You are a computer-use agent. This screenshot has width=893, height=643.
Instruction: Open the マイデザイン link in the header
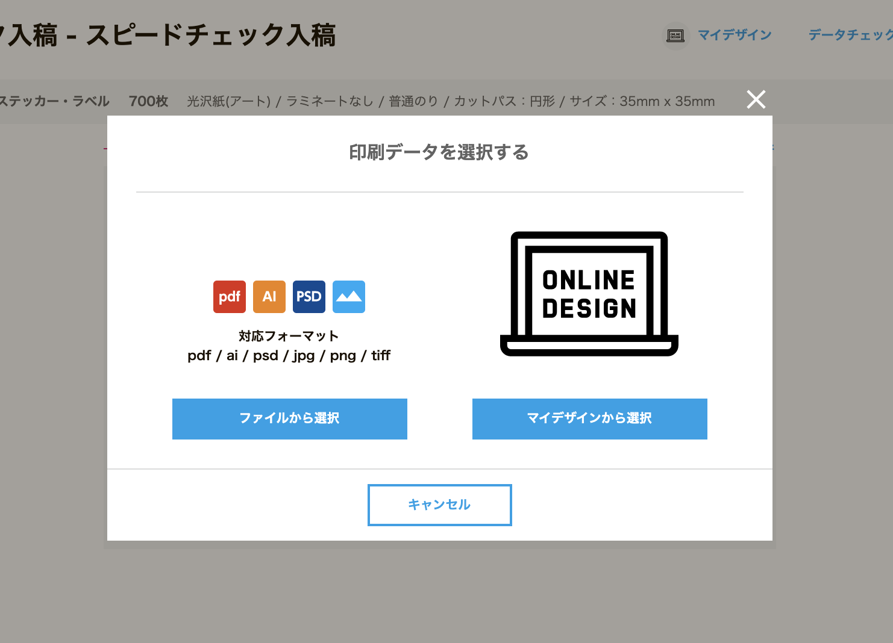tap(734, 36)
